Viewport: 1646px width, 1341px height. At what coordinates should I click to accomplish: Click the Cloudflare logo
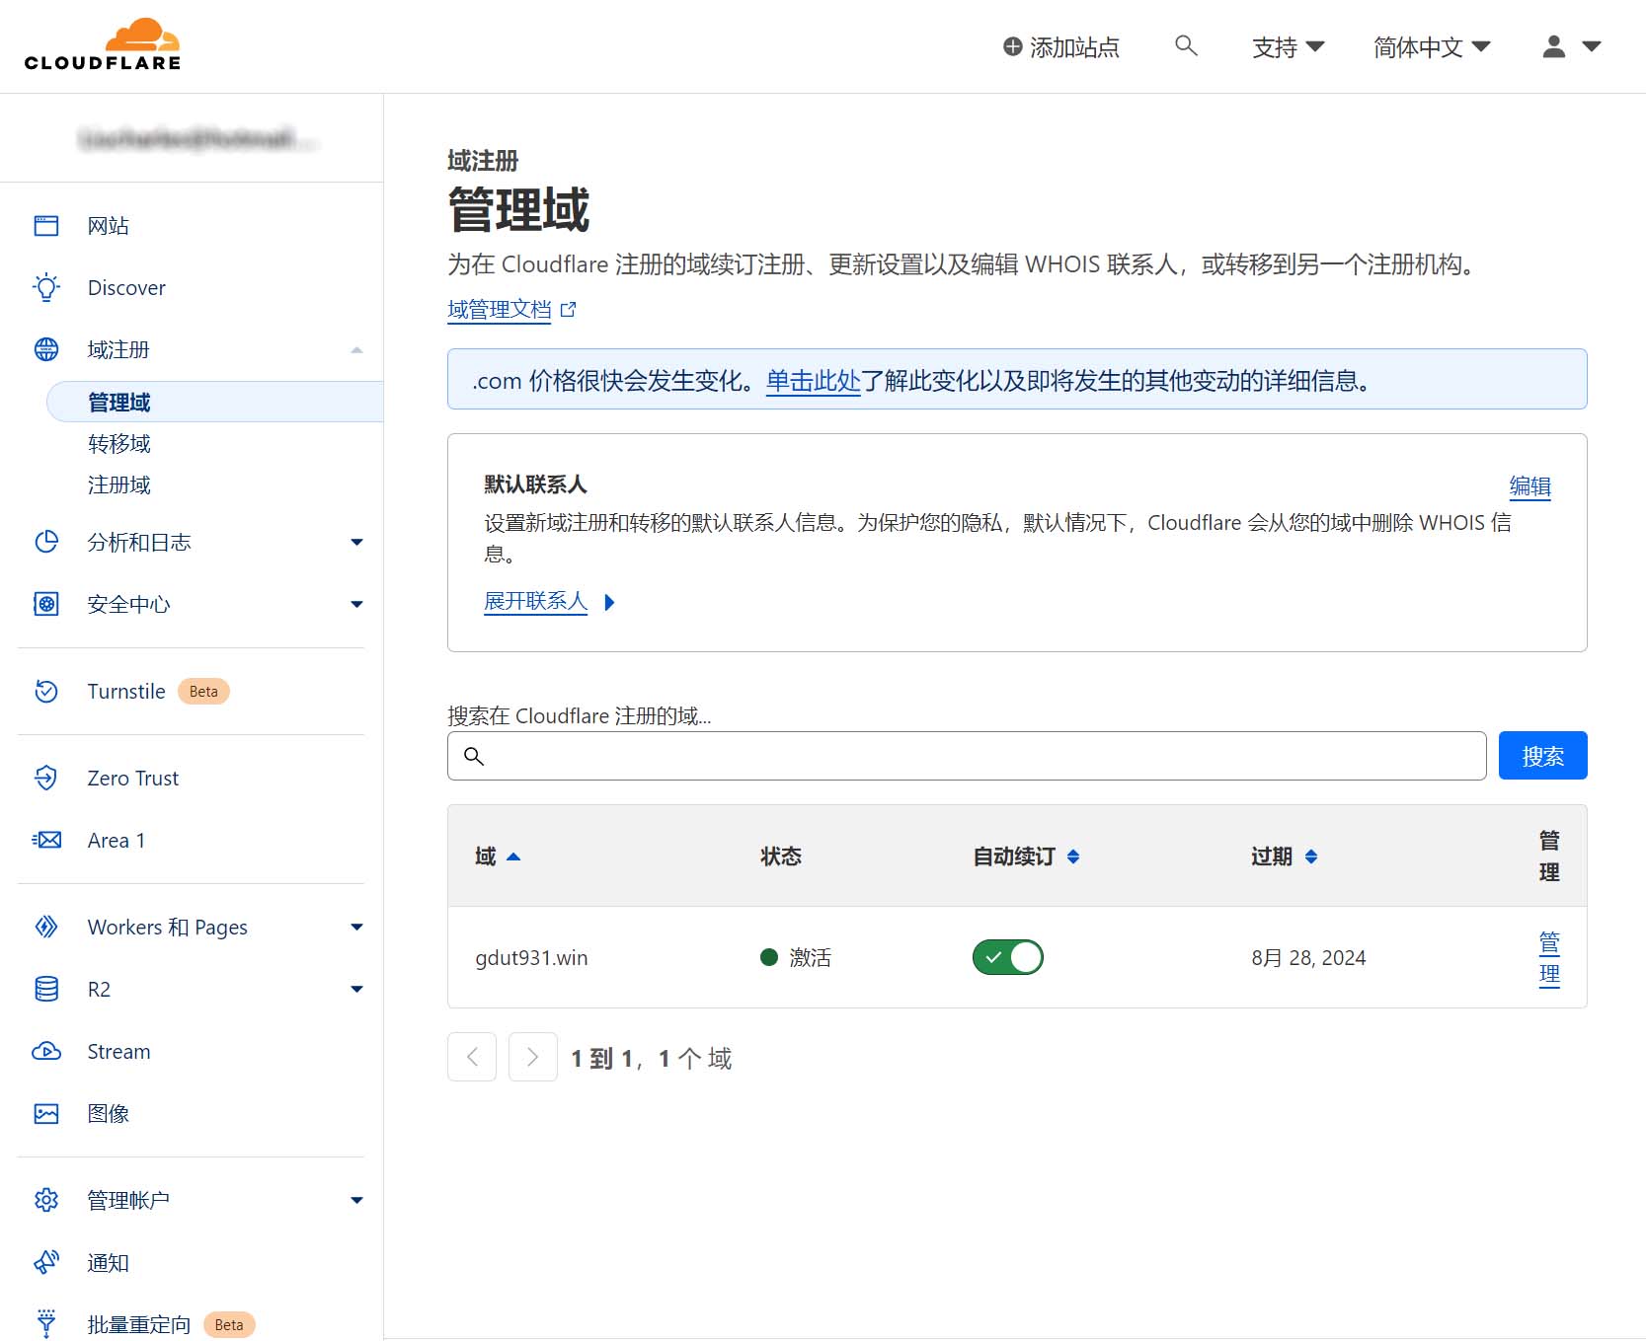[x=103, y=45]
